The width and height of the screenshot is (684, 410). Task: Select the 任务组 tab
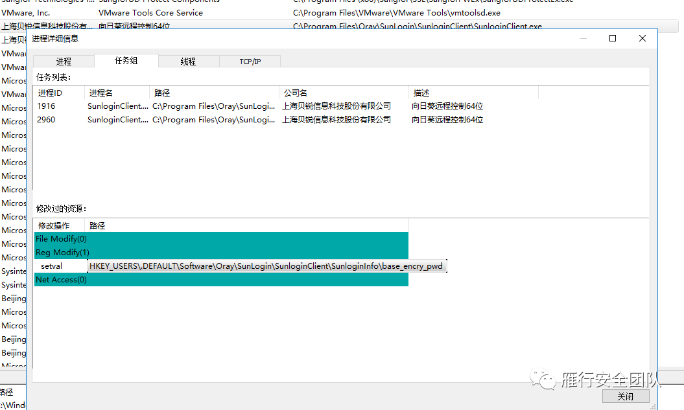(126, 61)
